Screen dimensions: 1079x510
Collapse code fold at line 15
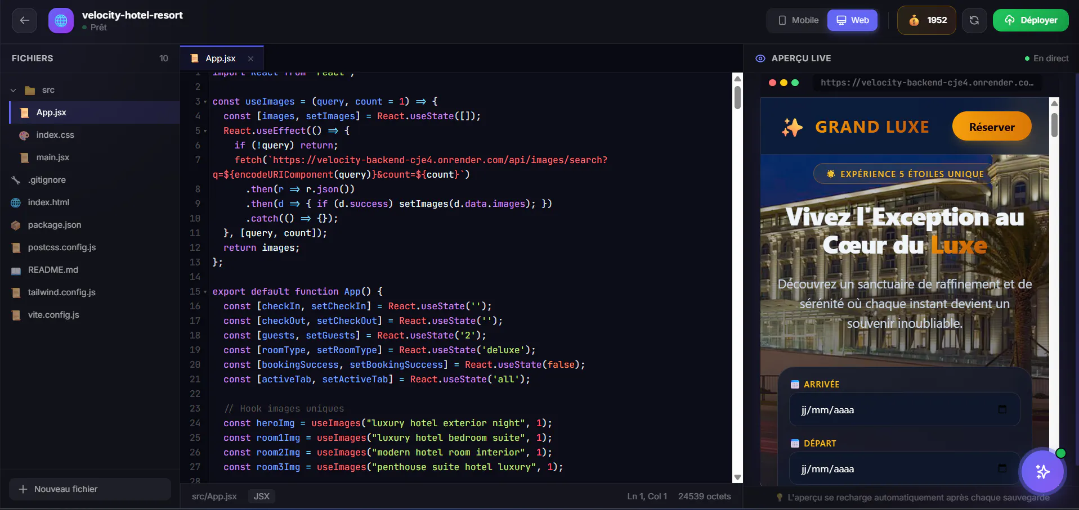click(x=205, y=292)
